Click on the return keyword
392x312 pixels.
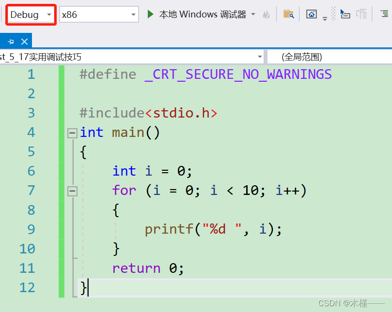[136, 268]
